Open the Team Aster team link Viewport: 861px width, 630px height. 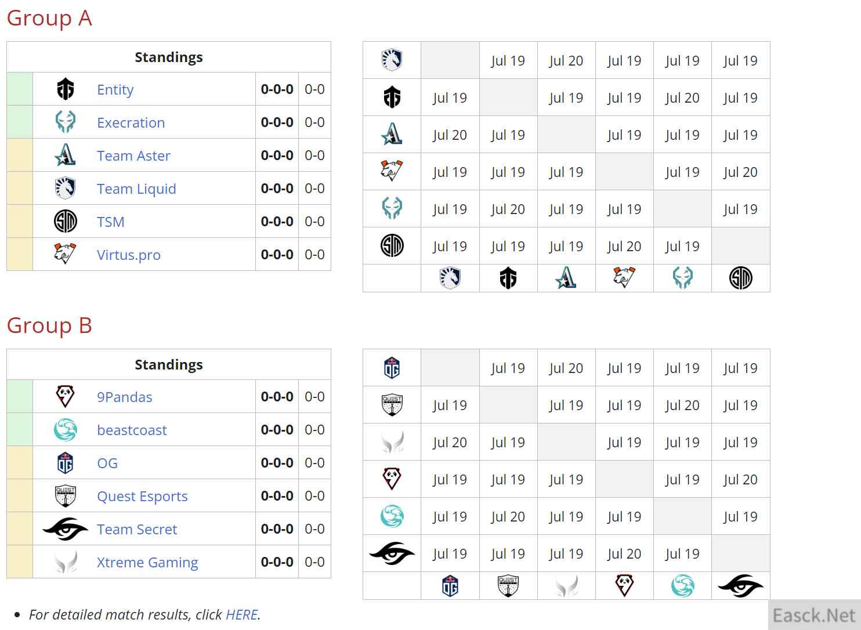[x=133, y=156]
